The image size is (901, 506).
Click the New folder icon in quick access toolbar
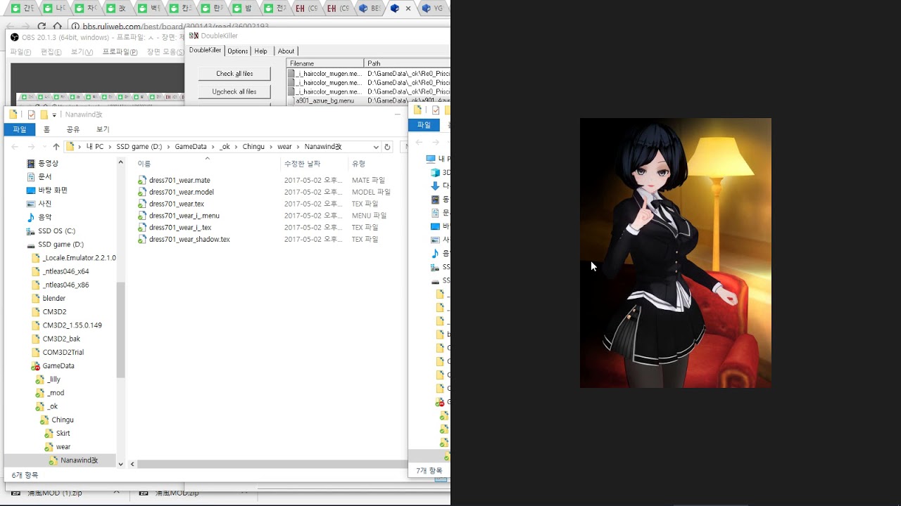44,115
